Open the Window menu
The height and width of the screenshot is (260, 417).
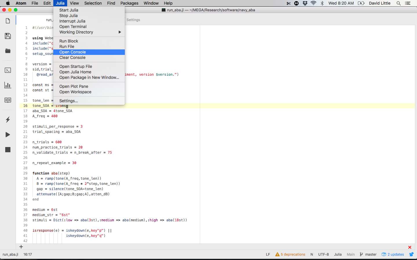point(151,3)
